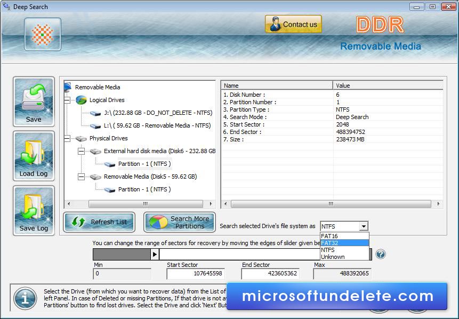Click the Physical Drives disk icon

click(81, 139)
